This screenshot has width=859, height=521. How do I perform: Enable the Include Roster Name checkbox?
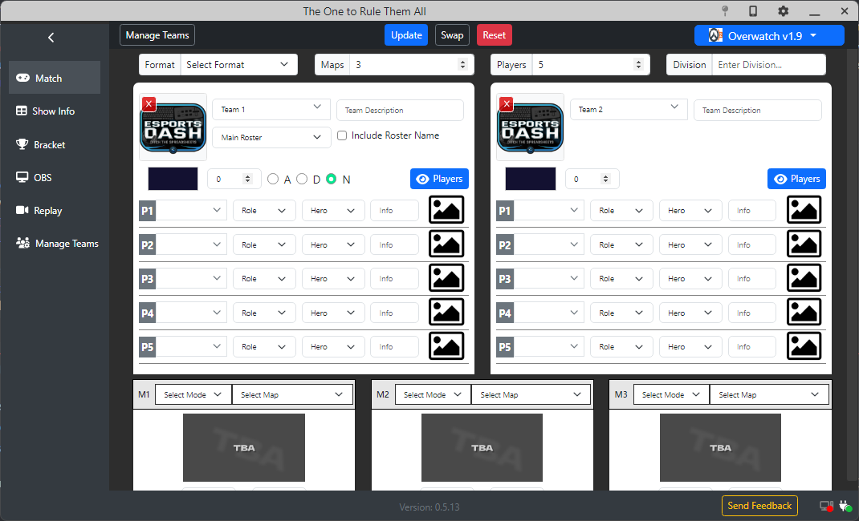pos(342,135)
